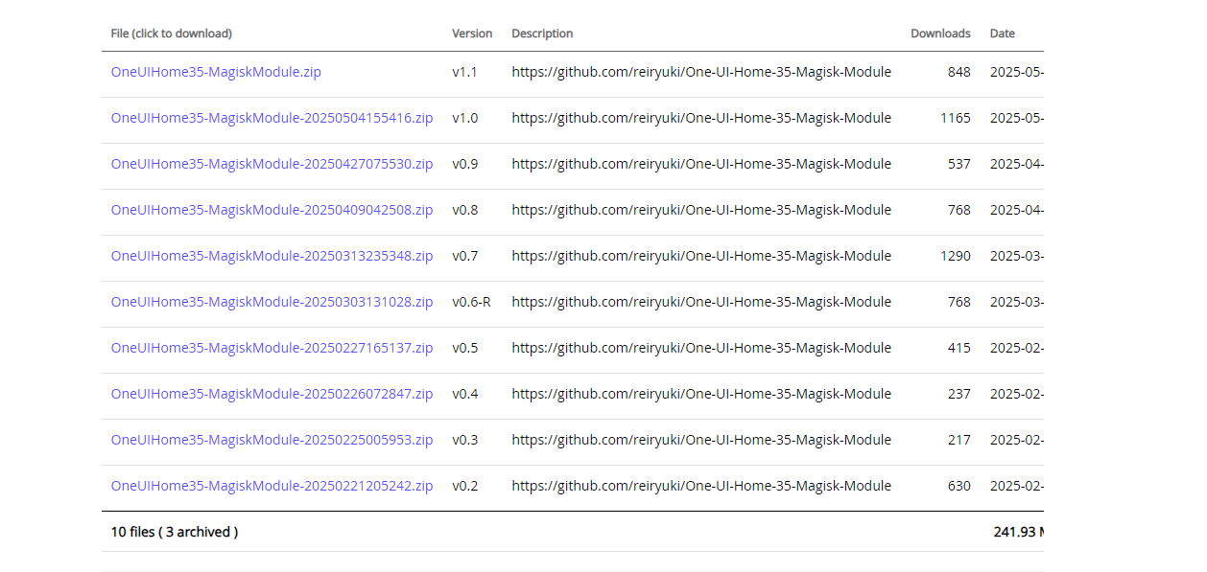Click the Version column header
This screenshot has width=1207, height=572.
(x=472, y=34)
